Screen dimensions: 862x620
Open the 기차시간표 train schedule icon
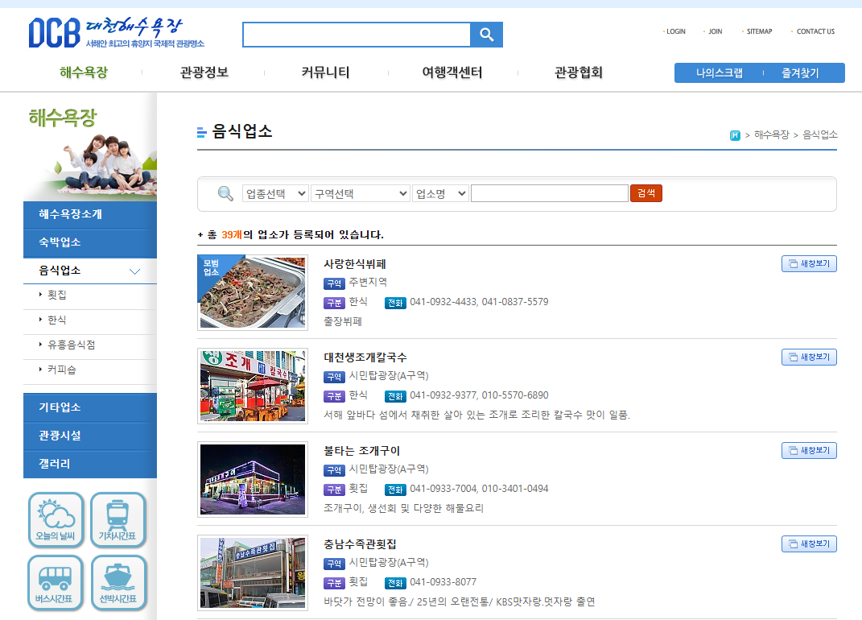(x=119, y=519)
